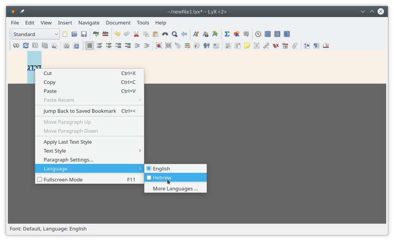Click the status bar 'Font: Default, Language: English'
394x241 pixels.
click(x=48, y=229)
